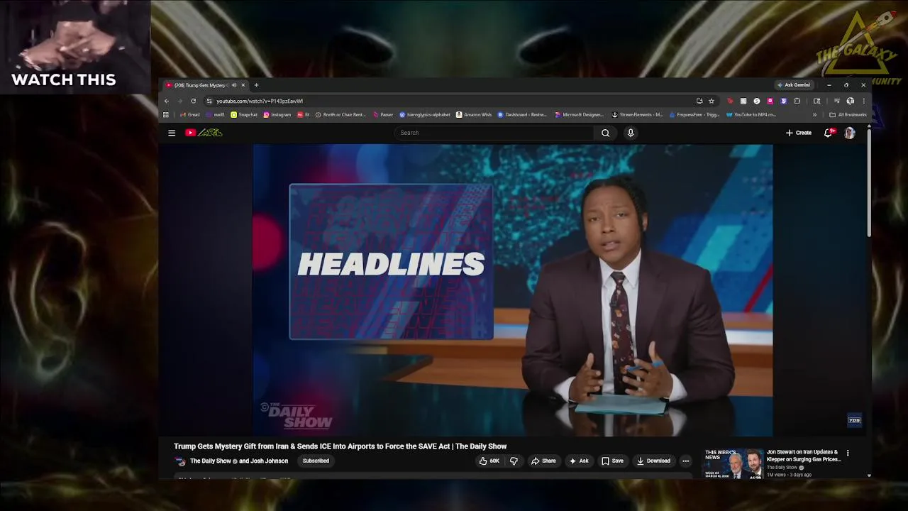Open Panser bookmark
The image size is (908, 511).
coord(383,114)
